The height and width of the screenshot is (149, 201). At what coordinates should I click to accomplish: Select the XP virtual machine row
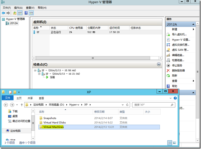pyautogui.click(x=97, y=32)
